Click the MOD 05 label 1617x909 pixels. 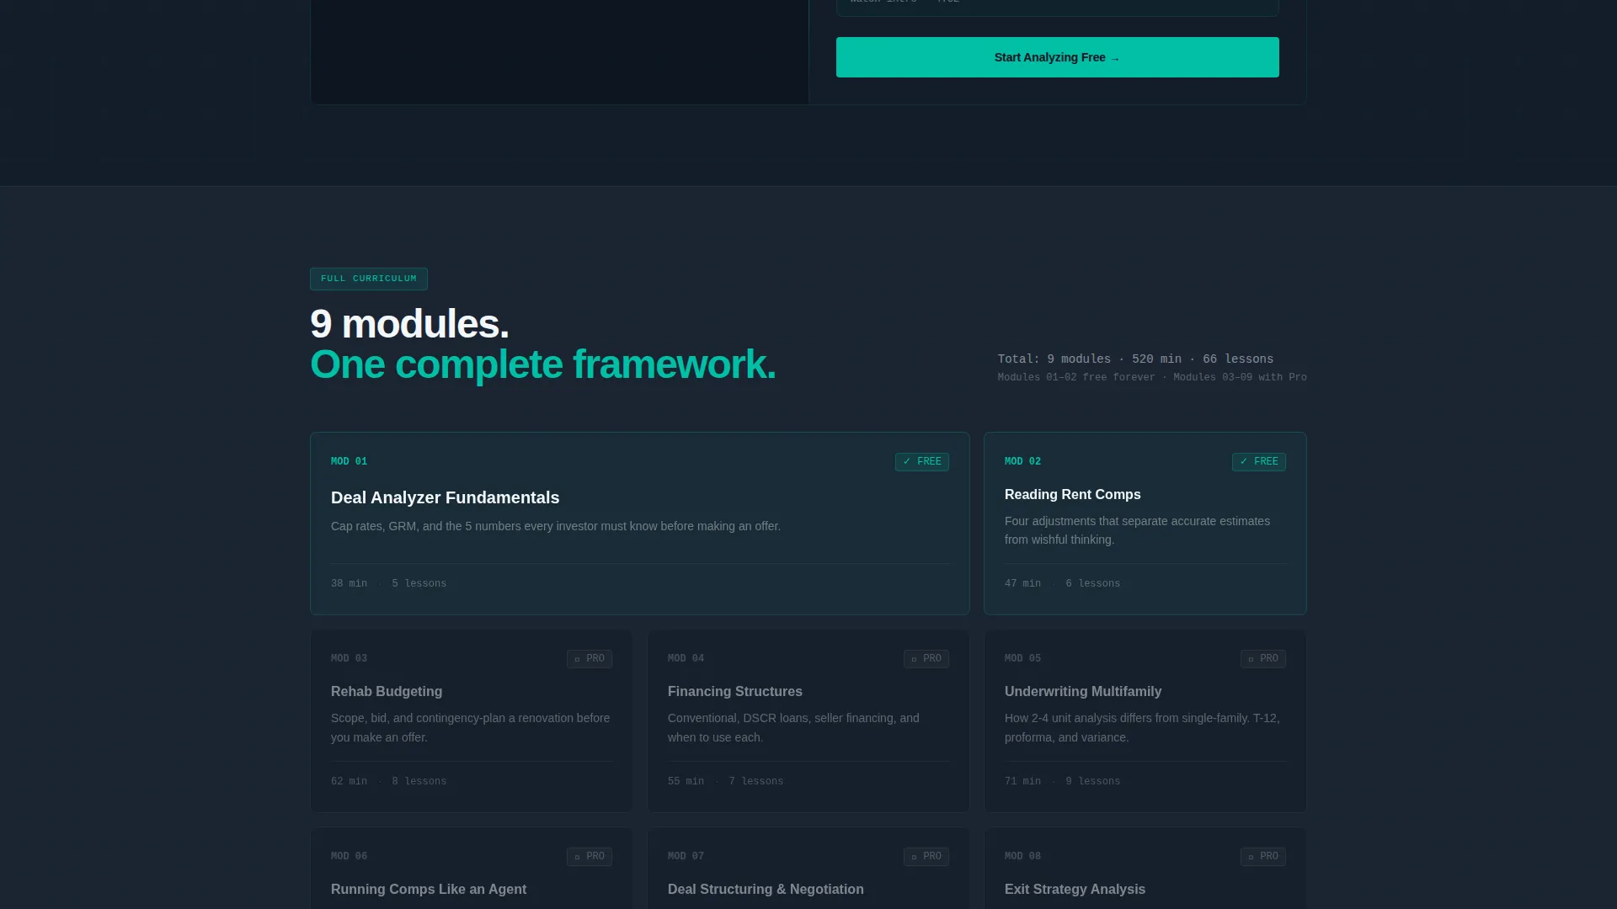coord(1022,658)
